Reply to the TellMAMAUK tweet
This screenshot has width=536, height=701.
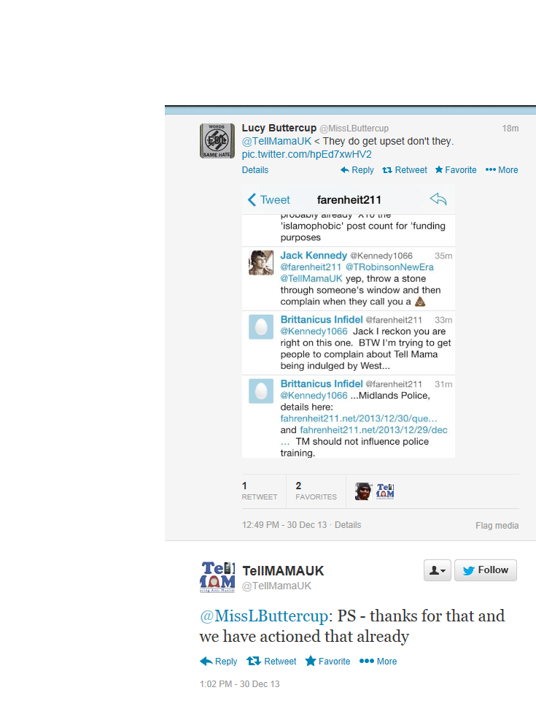pos(219,662)
